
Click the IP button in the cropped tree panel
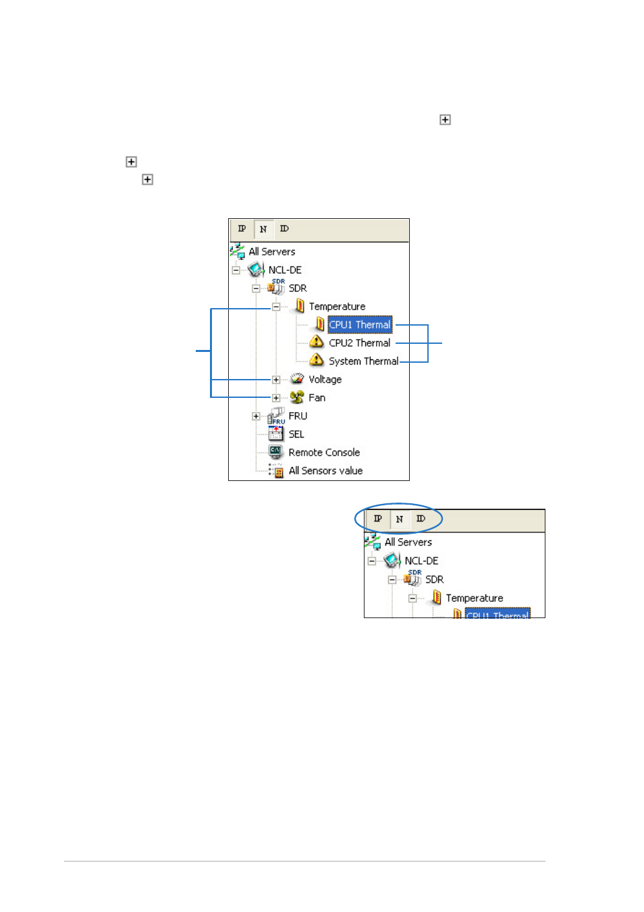tap(378, 519)
